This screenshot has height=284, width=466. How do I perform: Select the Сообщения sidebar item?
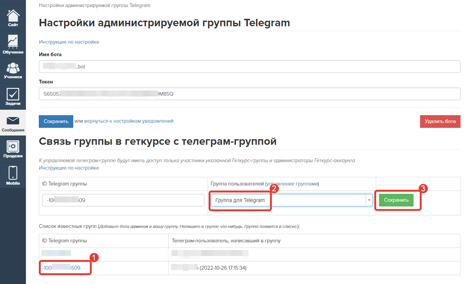[13, 123]
